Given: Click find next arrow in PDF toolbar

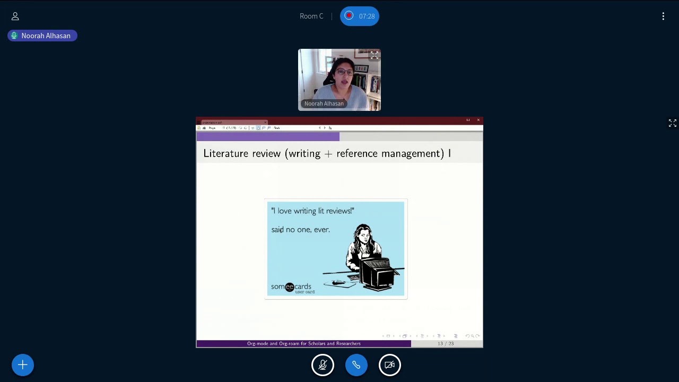Looking at the screenshot, I should 325,128.
